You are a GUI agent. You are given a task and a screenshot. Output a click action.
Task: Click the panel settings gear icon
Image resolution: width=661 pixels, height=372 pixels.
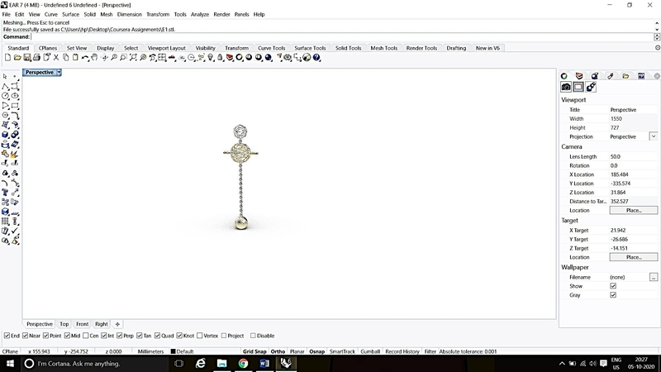[657, 76]
